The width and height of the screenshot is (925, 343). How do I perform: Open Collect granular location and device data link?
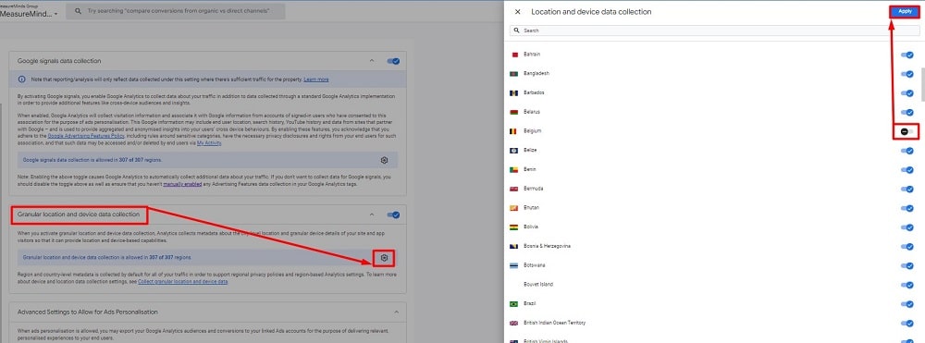(x=183, y=282)
